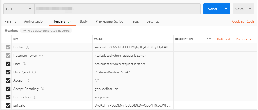Click the info icon beside Connection
258x110 pixels.
pyautogui.click(x=35, y=97)
